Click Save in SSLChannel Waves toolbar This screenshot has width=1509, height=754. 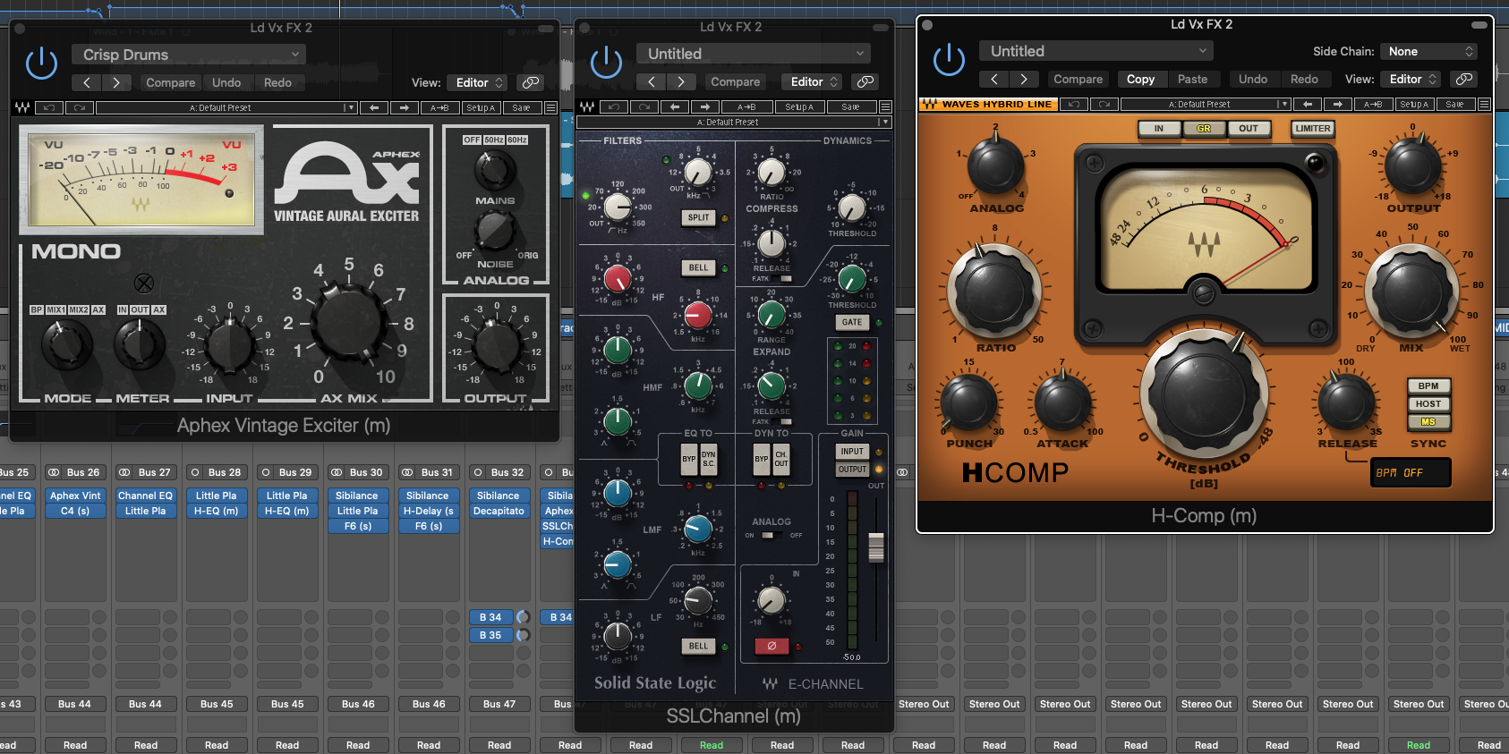point(850,106)
